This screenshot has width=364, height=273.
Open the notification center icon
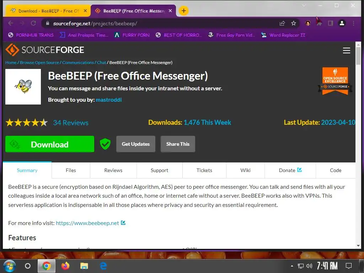click(x=348, y=266)
